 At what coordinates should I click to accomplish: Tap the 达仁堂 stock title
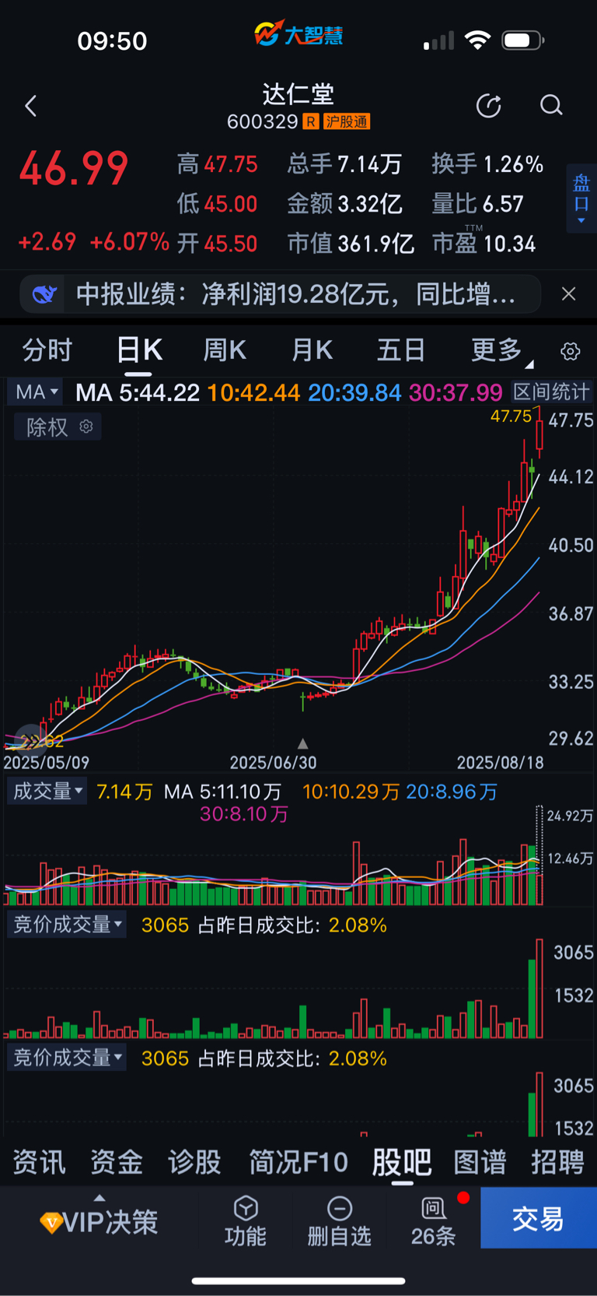coord(298,94)
